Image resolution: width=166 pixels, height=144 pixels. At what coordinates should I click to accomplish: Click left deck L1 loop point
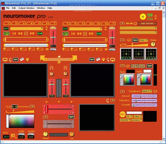point(7,49)
